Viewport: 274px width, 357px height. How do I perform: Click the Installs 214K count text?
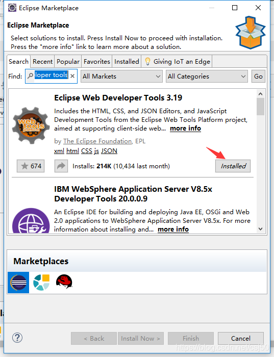pos(121,166)
